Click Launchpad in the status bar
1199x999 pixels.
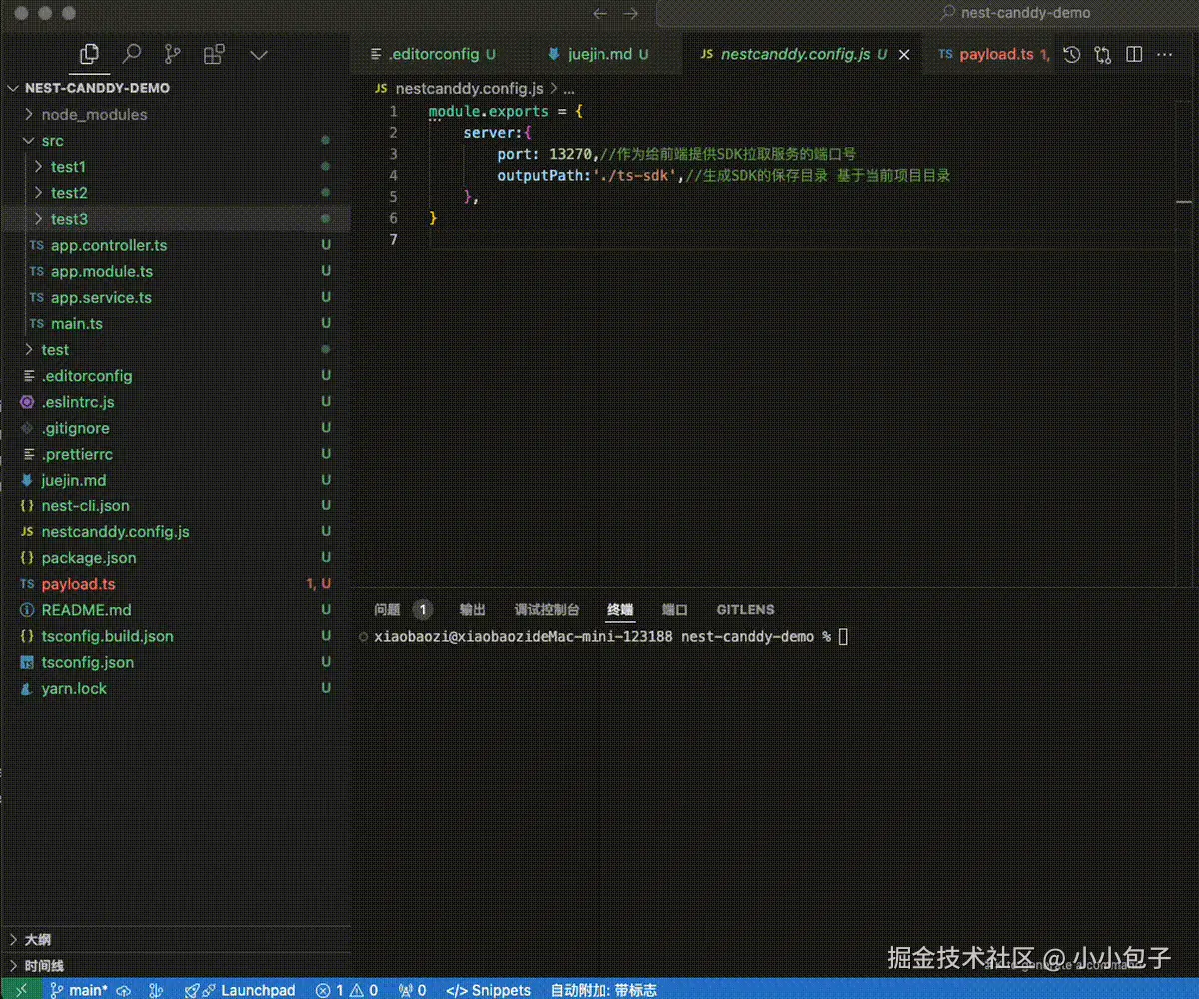pyautogui.click(x=251, y=990)
